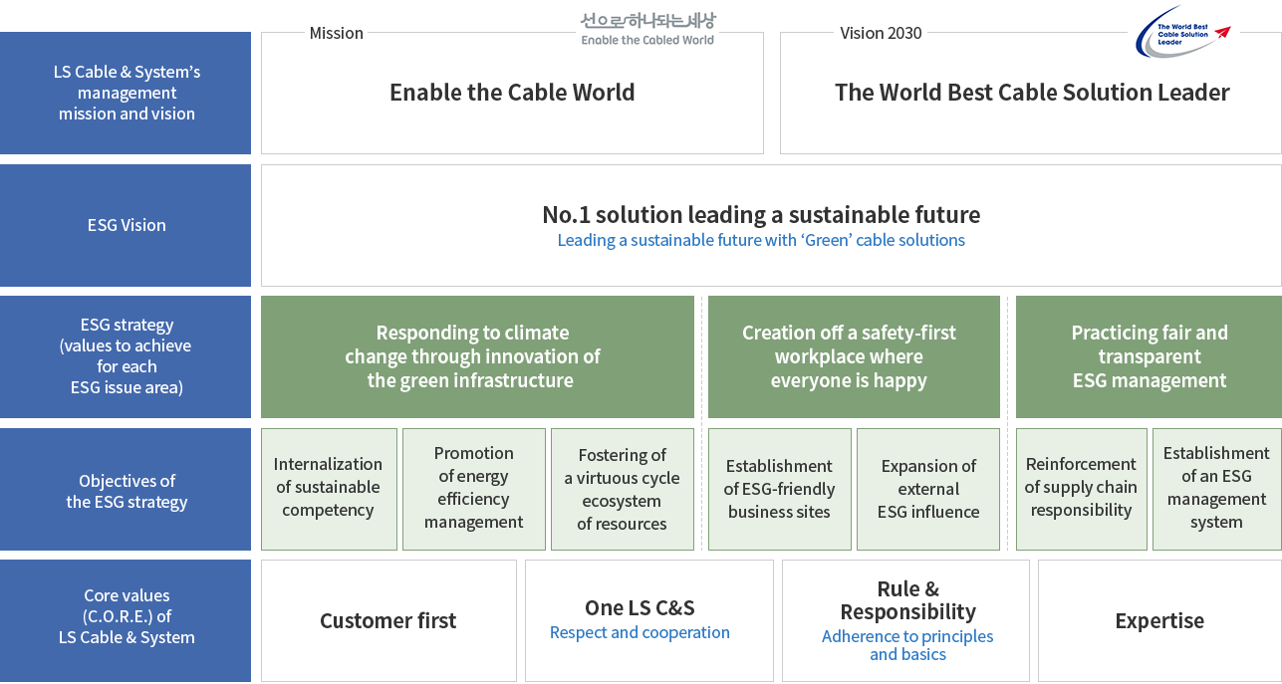Select the ESG Vision row label
The height and width of the screenshot is (684, 1282).
(x=127, y=225)
